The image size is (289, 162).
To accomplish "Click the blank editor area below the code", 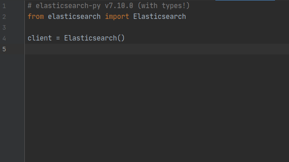I will tap(157, 108).
